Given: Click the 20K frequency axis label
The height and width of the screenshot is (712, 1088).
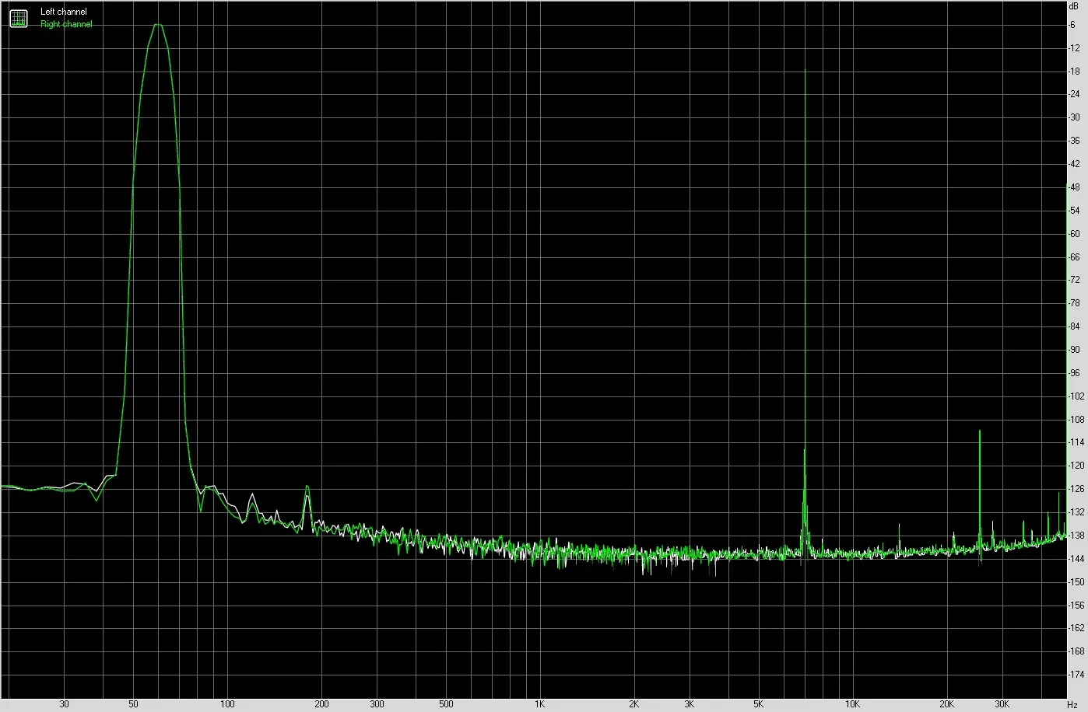Looking at the screenshot, I should (x=946, y=705).
